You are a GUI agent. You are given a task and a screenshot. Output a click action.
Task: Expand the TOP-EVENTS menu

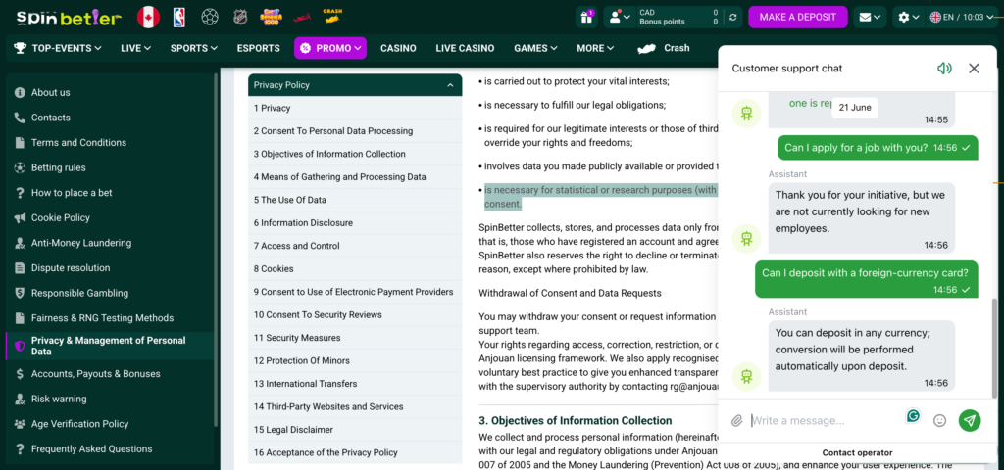tap(58, 48)
